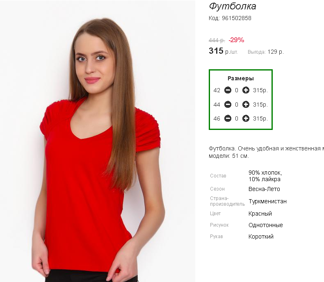Screen dimensions: 324x282
Task: Click the -29% discount label
Action: pos(236,40)
